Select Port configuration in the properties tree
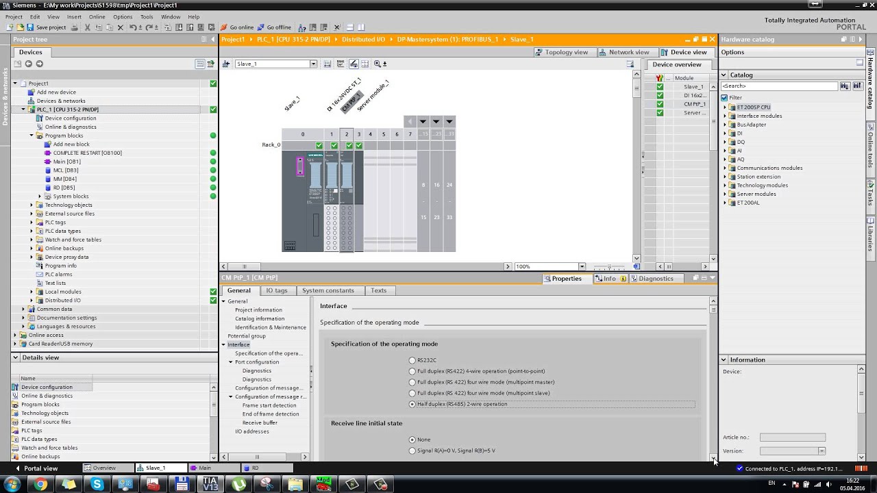This screenshot has width=877, height=493. [257, 362]
